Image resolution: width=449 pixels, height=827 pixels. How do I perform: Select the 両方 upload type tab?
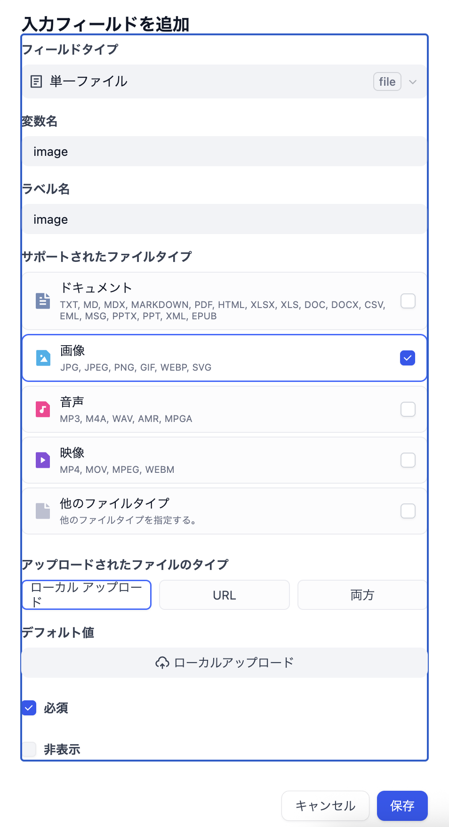(362, 595)
